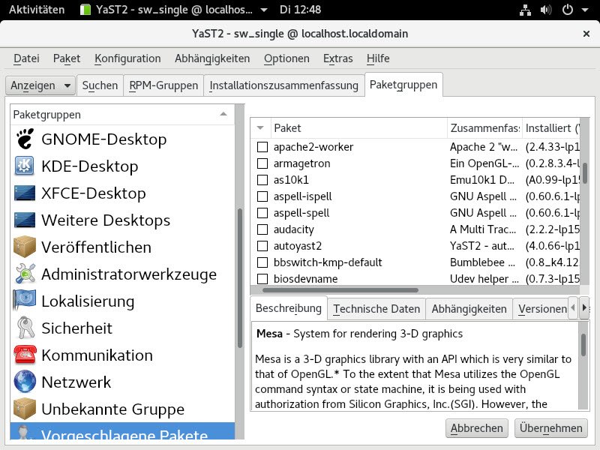Open the volume icon in the top bar
This screenshot has height=450, width=600.
coord(546,10)
